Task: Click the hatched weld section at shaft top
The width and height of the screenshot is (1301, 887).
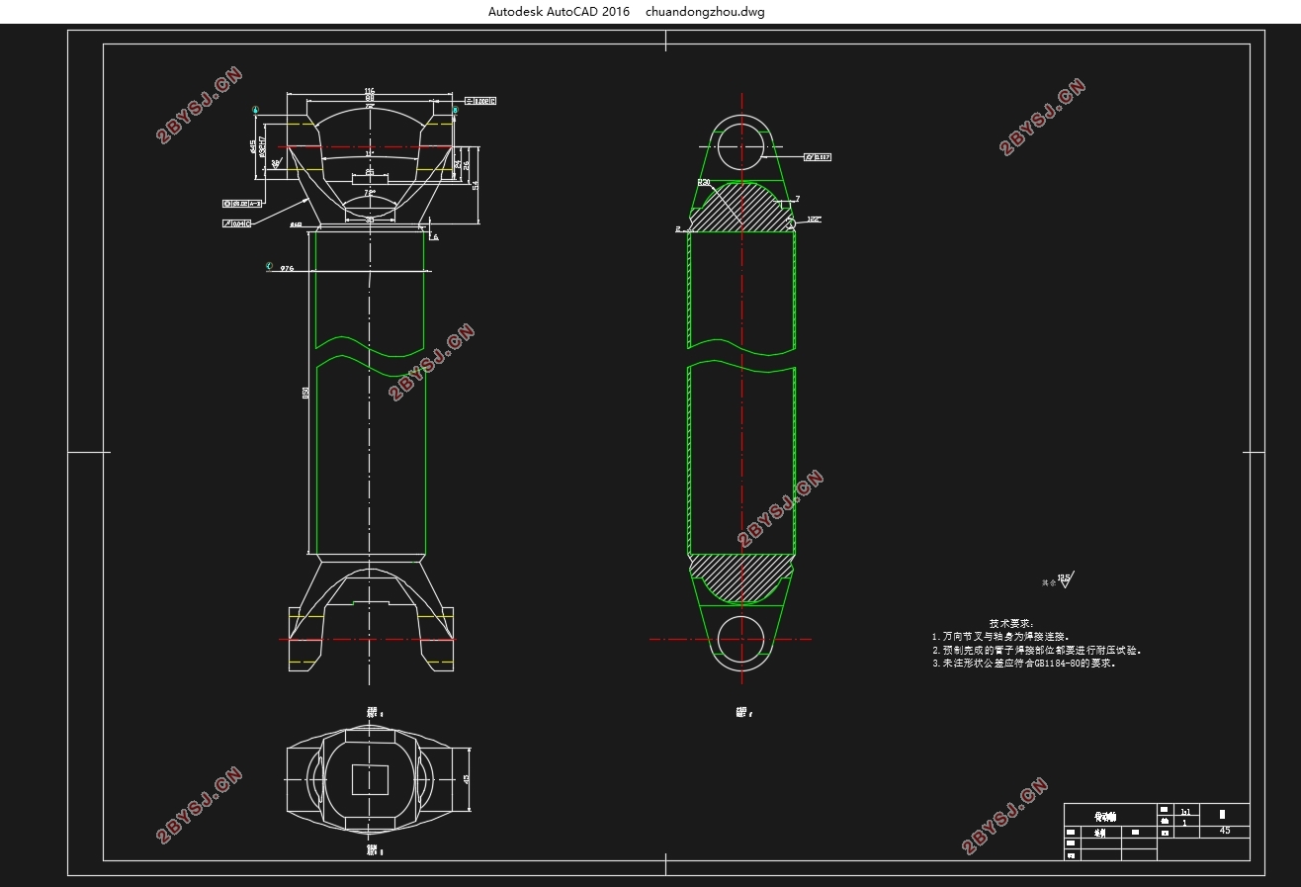Action: coord(741,208)
